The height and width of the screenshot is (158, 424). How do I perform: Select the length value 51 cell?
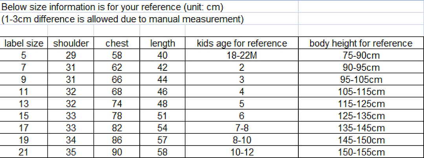[163, 116]
